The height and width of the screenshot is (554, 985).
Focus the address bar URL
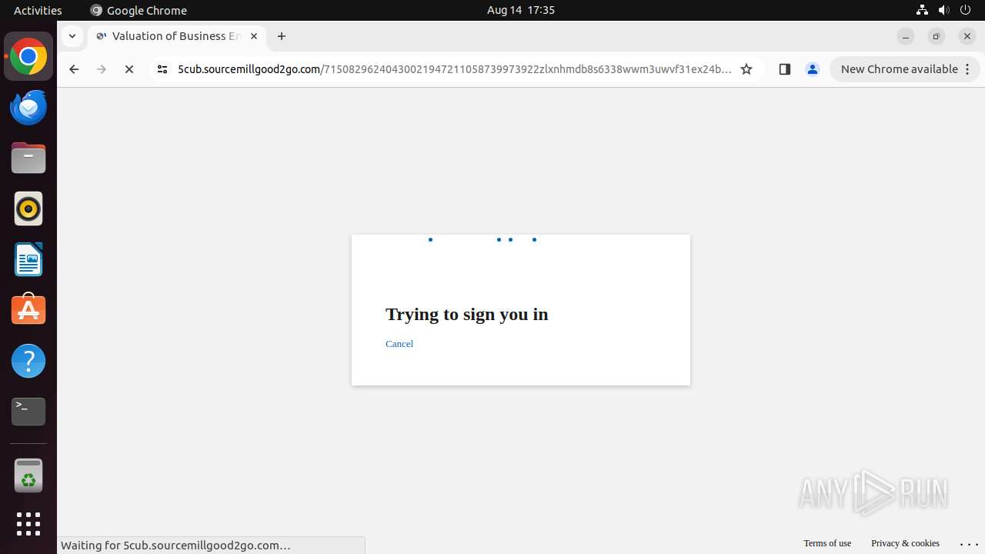click(x=454, y=69)
